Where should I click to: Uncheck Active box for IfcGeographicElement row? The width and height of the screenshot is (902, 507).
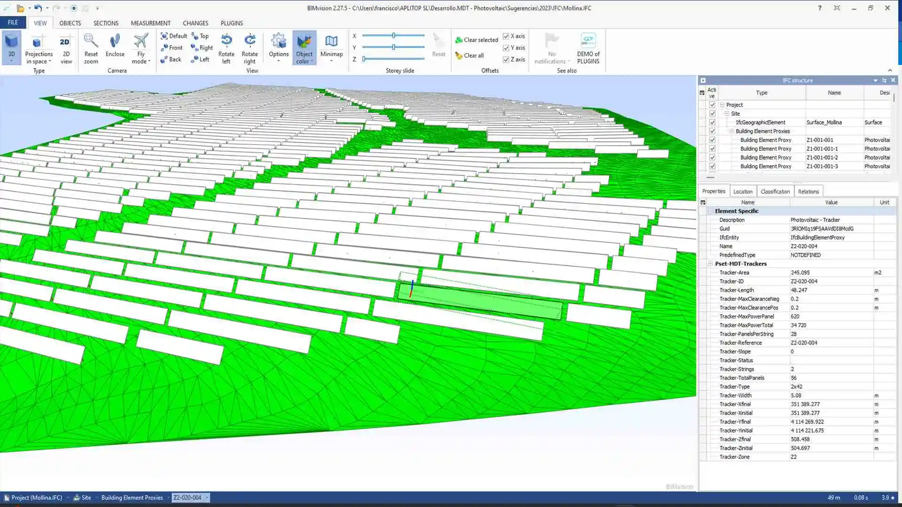point(712,123)
